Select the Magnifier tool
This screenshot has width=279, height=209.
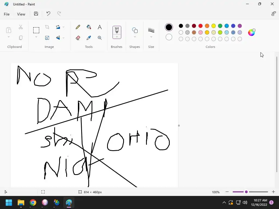tap(100, 38)
